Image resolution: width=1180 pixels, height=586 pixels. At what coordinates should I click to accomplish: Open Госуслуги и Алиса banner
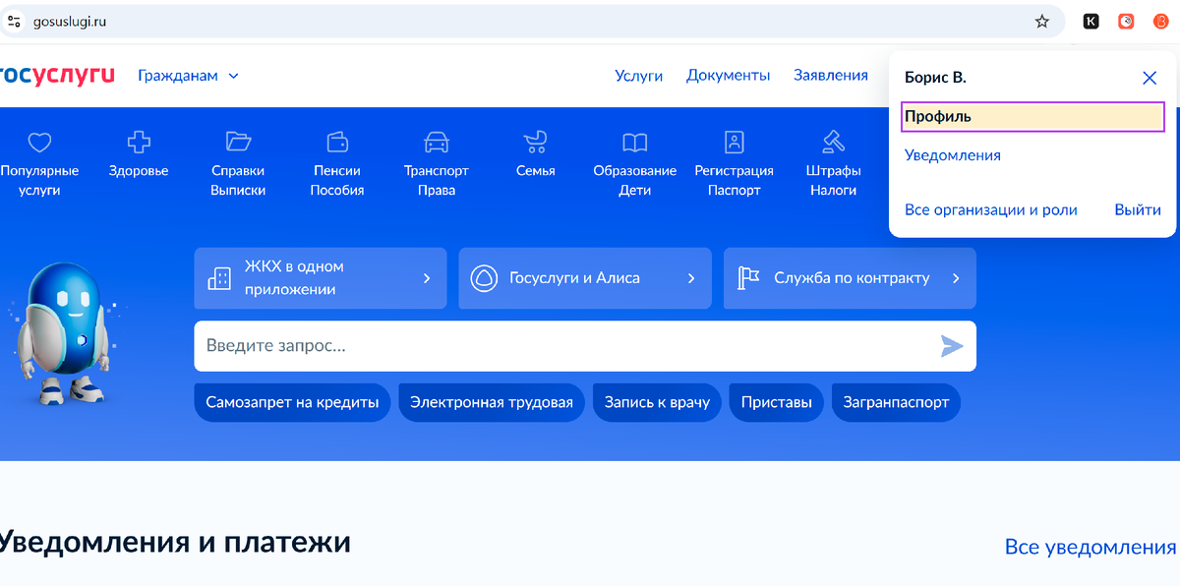point(585,278)
